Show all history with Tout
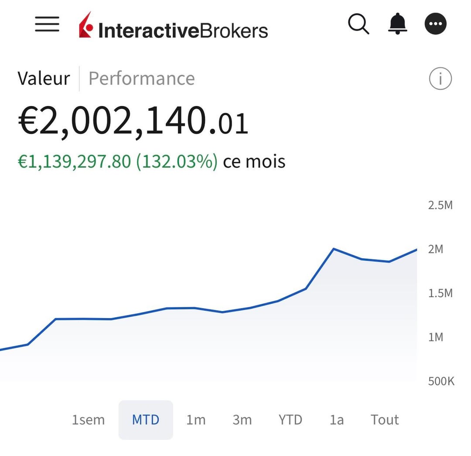This screenshot has height=456, width=471. [385, 420]
